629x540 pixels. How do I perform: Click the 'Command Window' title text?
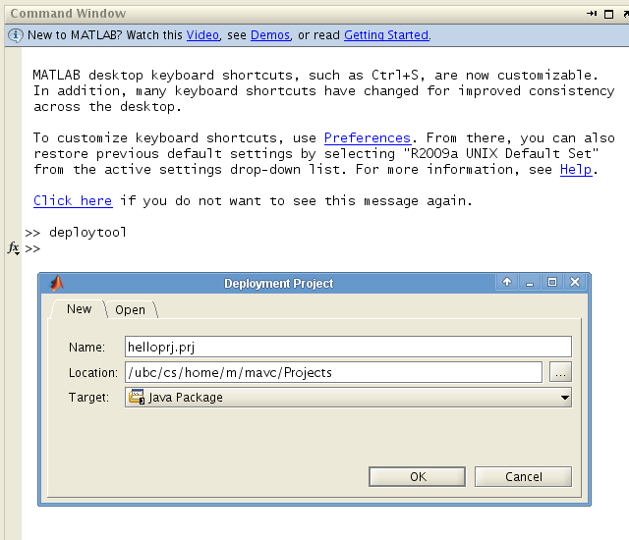tap(68, 14)
